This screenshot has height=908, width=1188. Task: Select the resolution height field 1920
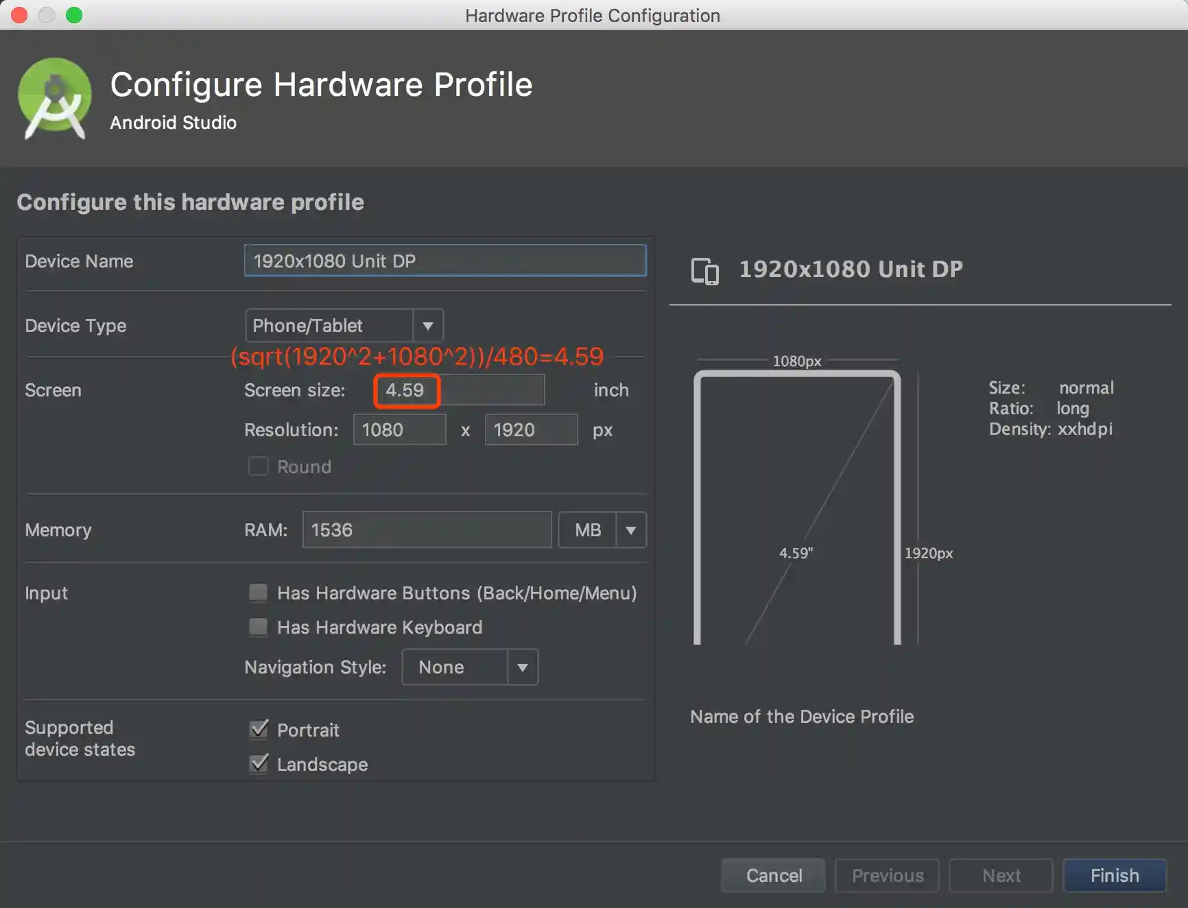point(530,430)
